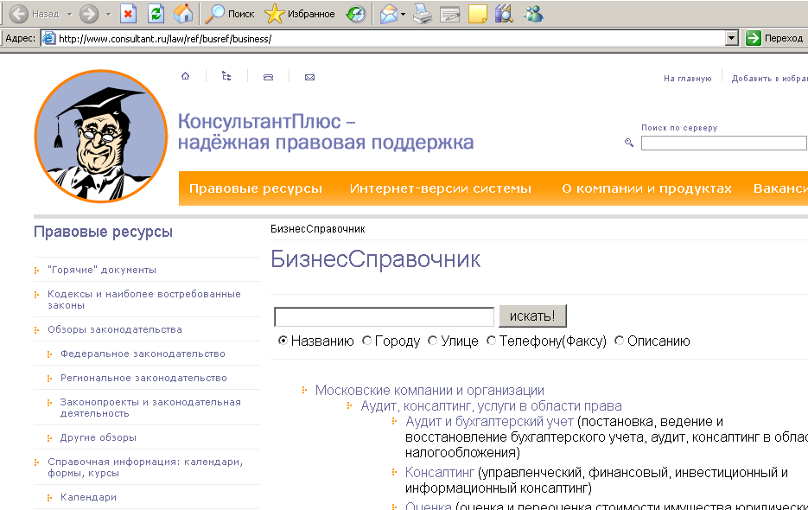Open Обзоры законодательства sidebar item
This screenshot has width=808, height=510.
click(115, 329)
